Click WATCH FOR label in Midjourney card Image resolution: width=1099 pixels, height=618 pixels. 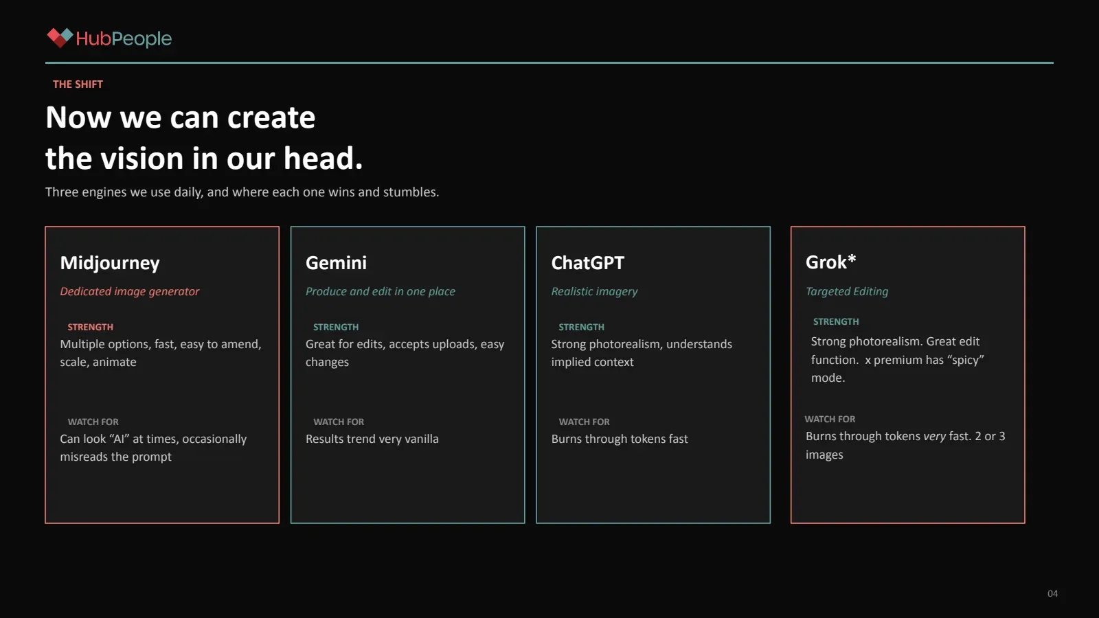tap(93, 422)
